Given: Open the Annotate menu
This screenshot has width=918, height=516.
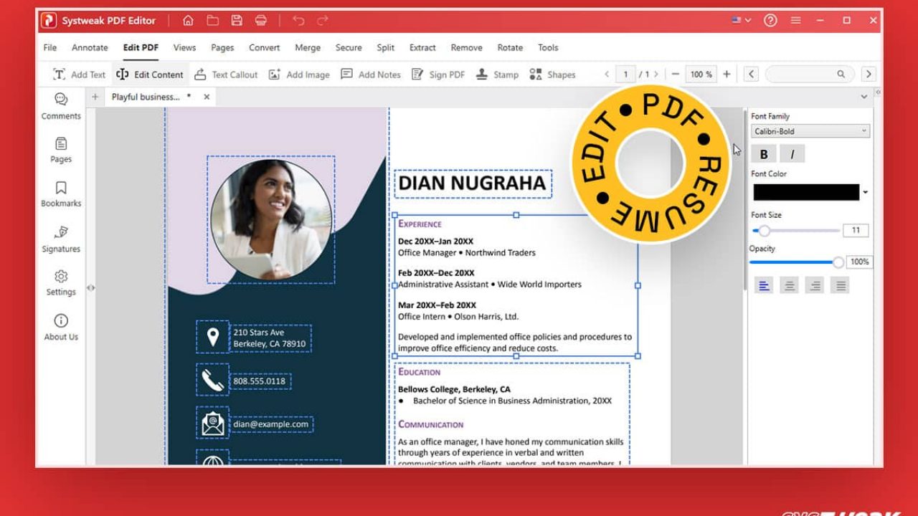Looking at the screenshot, I should coord(90,48).
